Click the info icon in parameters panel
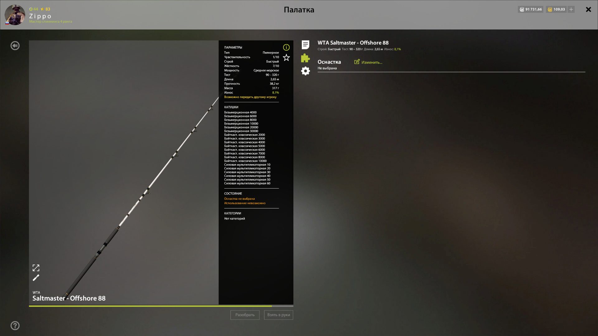The width and height of the screenshot is (598, 336). (286, 47)
